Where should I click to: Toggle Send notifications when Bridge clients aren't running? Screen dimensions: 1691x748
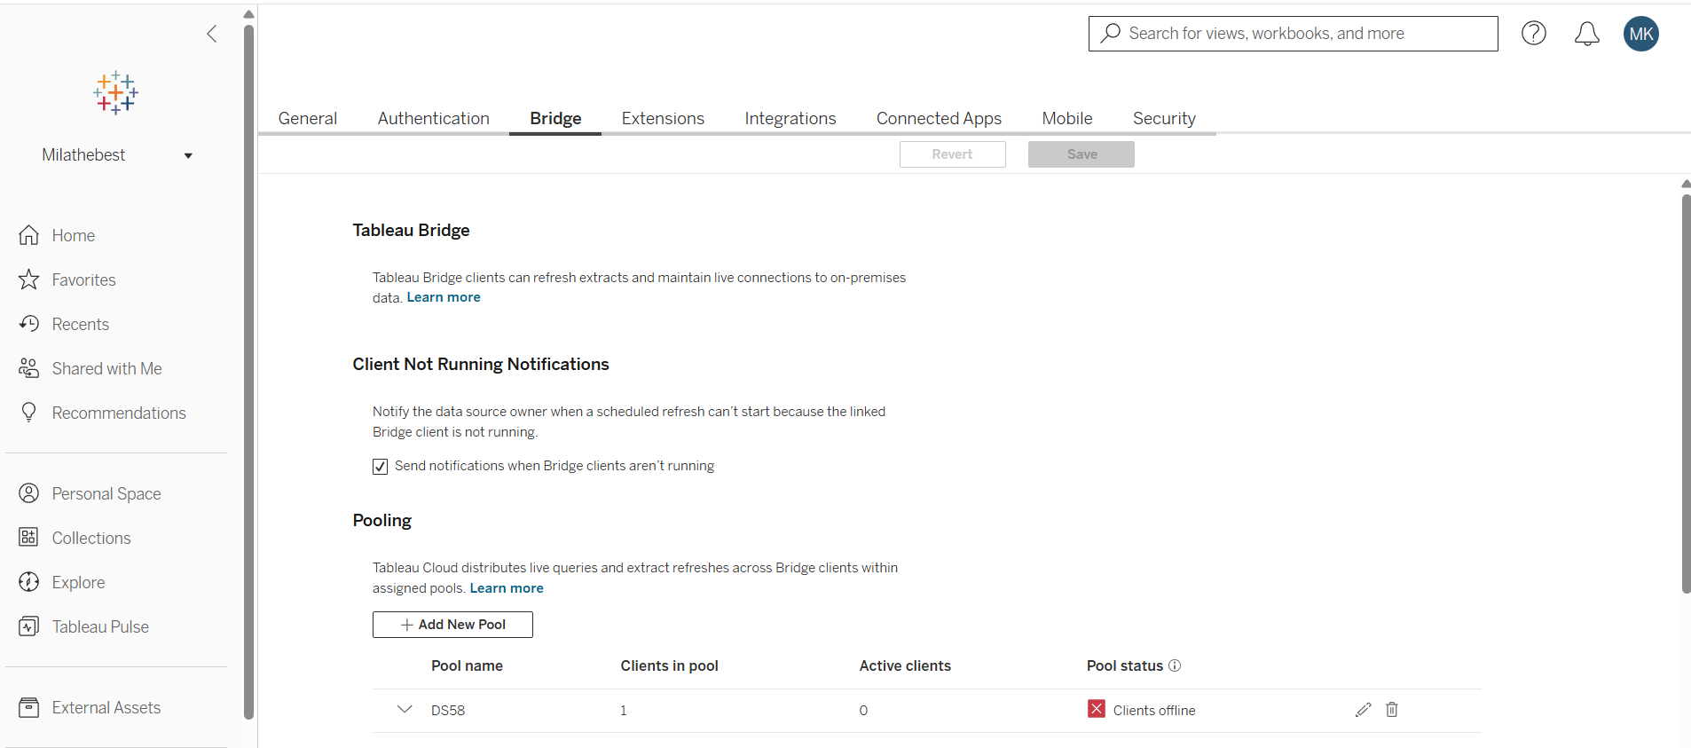tap(380, 467)
